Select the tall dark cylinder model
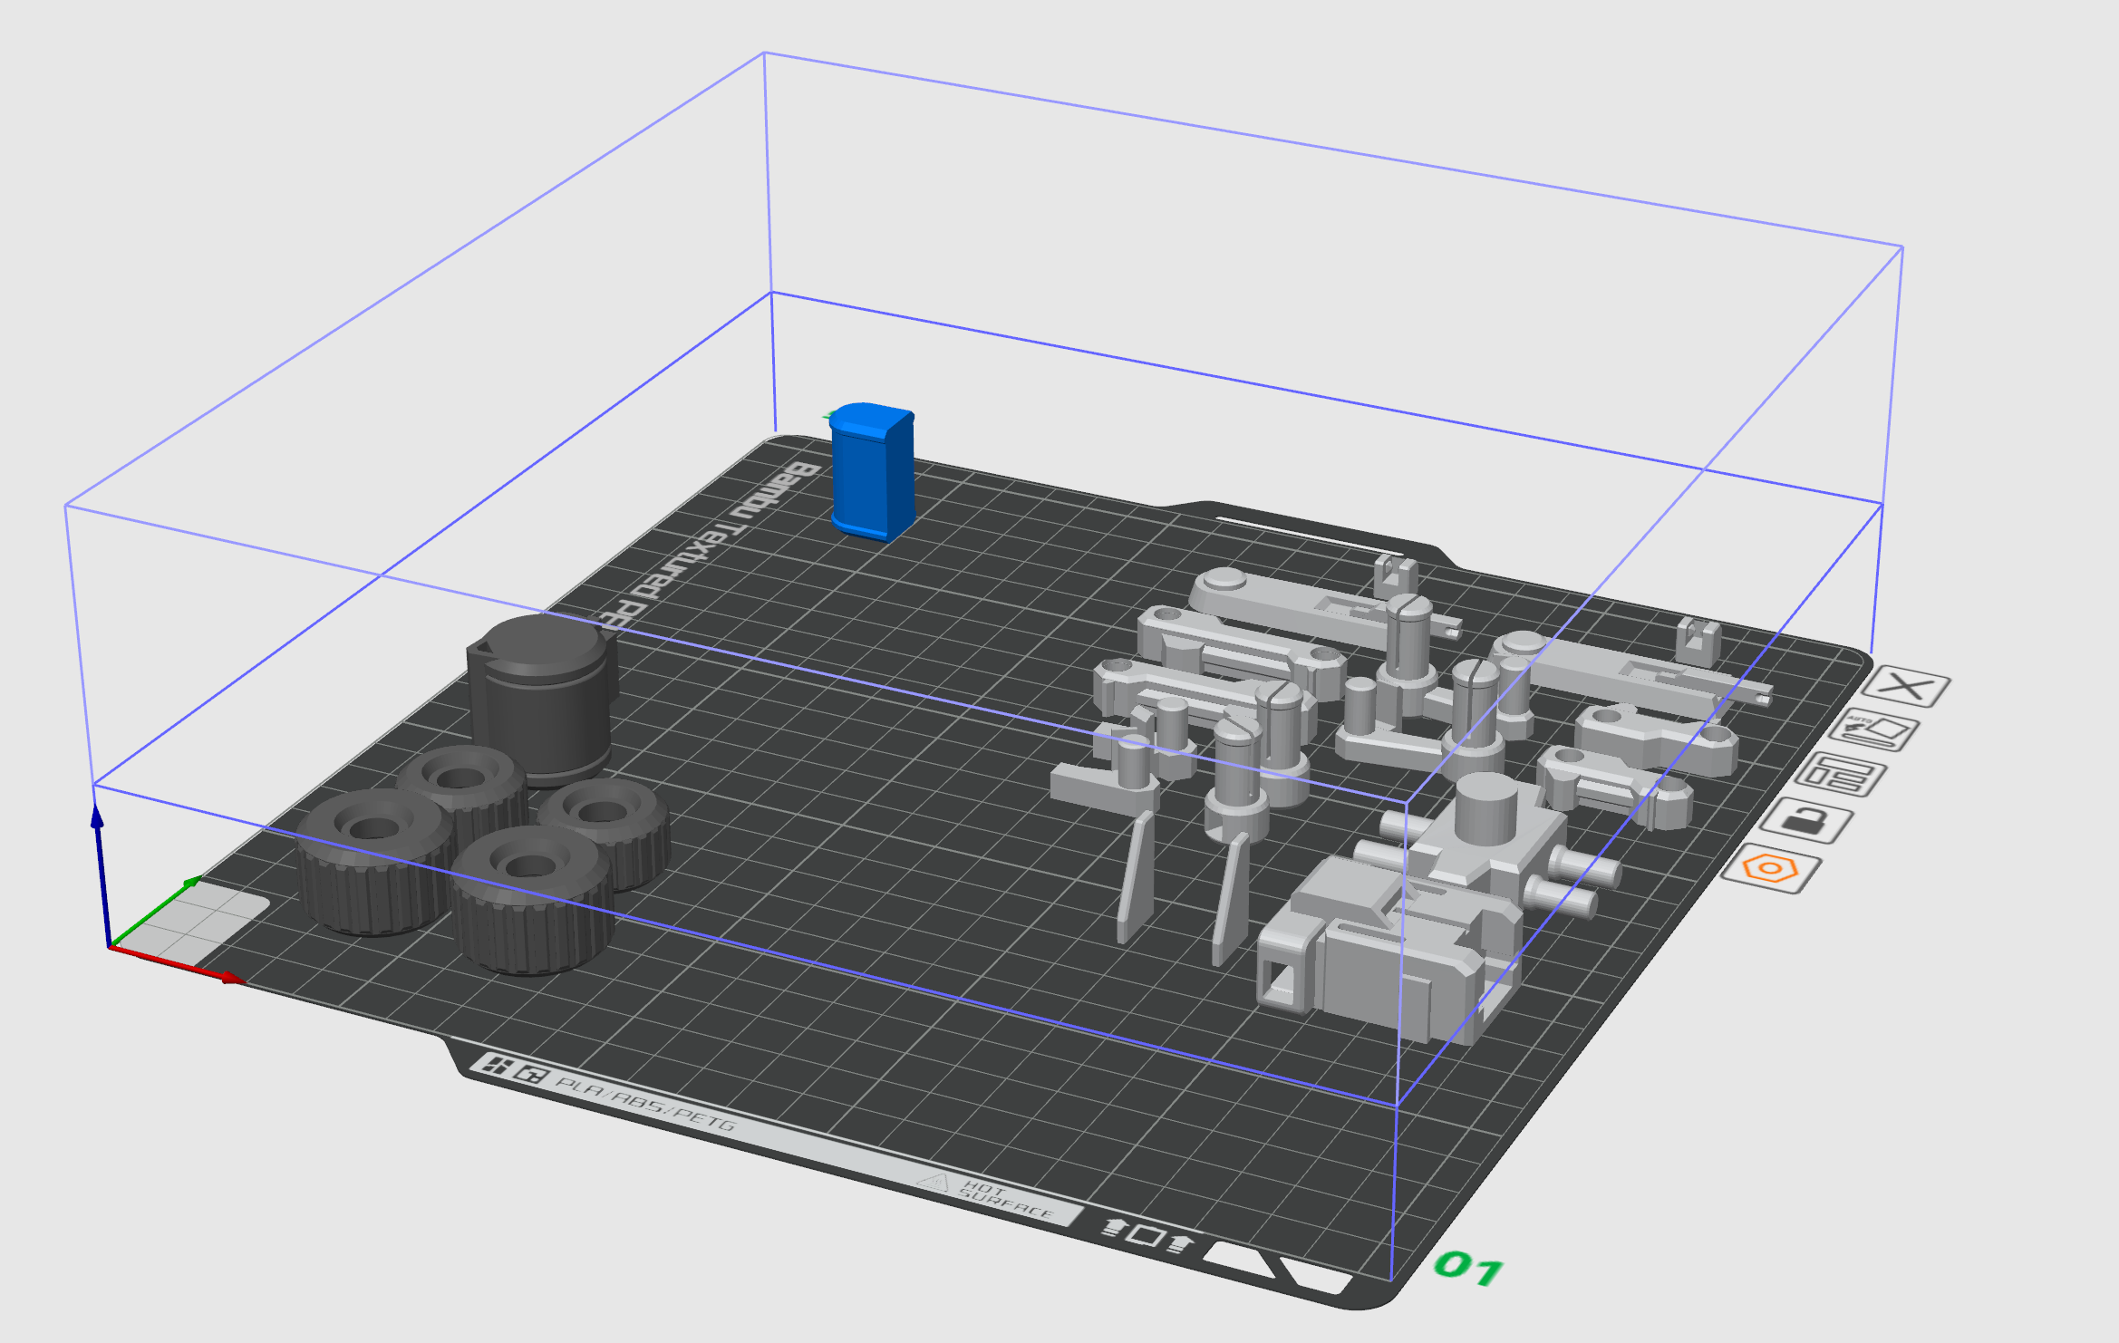The height and width of the screenshot is (1343, 2119). (x=544, y=698)
